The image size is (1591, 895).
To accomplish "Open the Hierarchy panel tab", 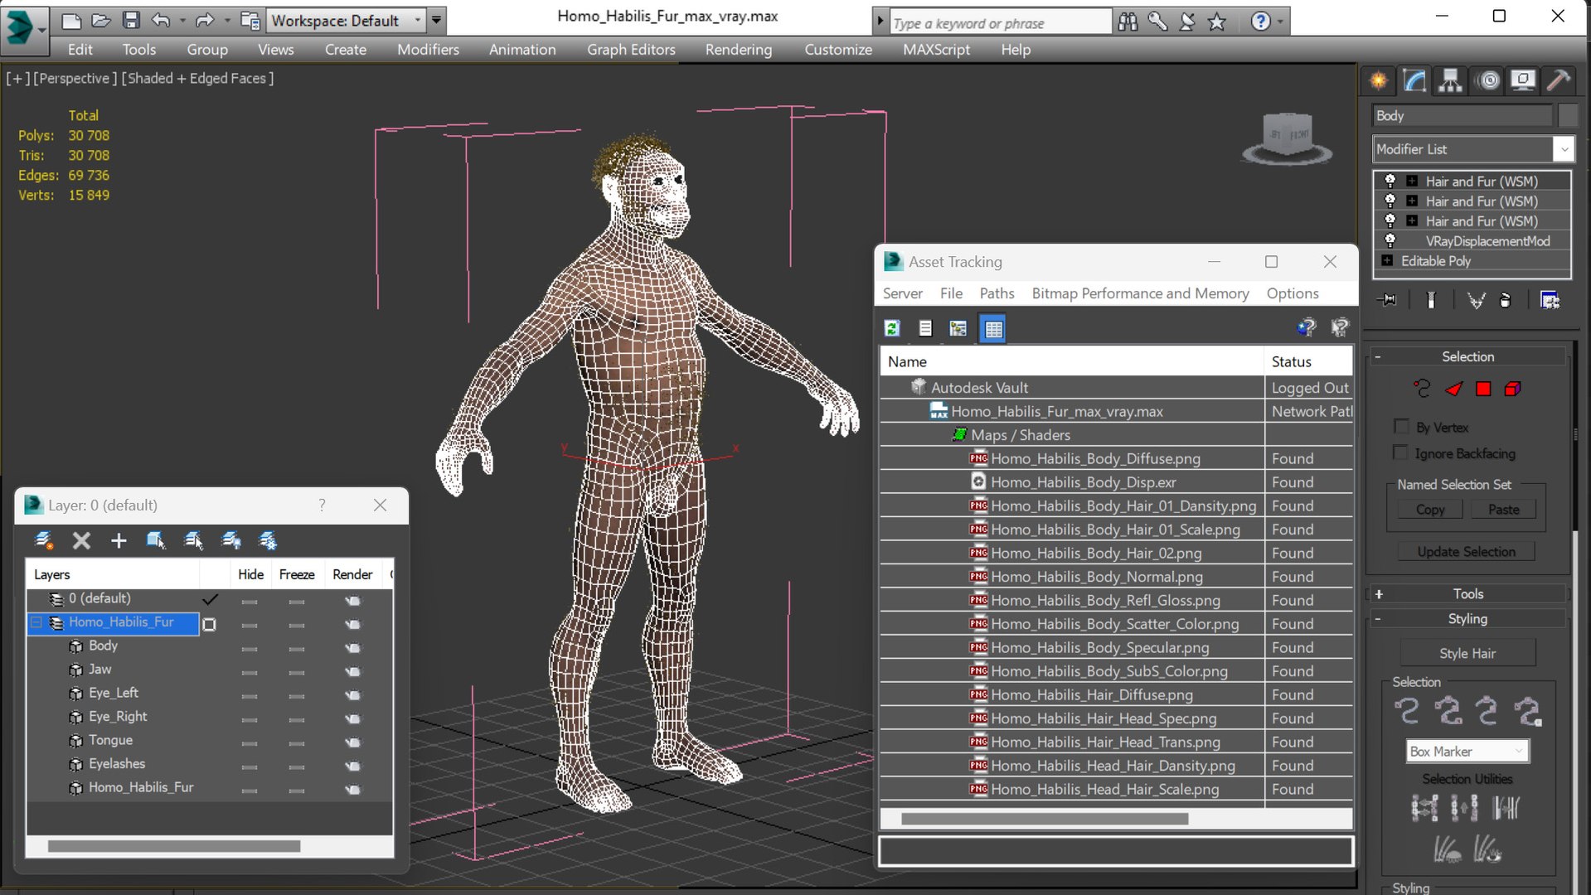I will [x=1450, y=80].
